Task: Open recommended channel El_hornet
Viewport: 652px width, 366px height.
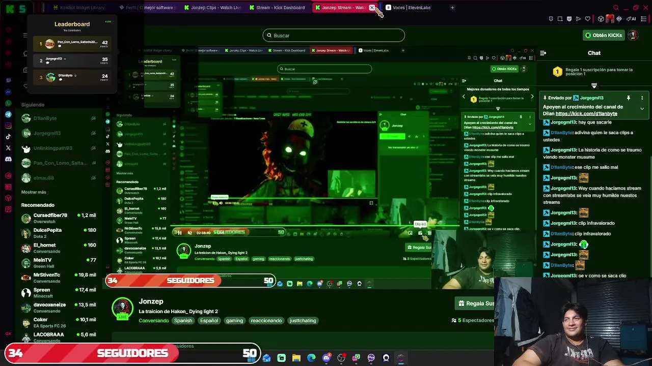Action: click(x=59, y=248)
